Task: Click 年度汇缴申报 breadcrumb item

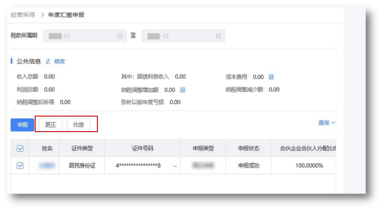Action: tap(66, 15)
